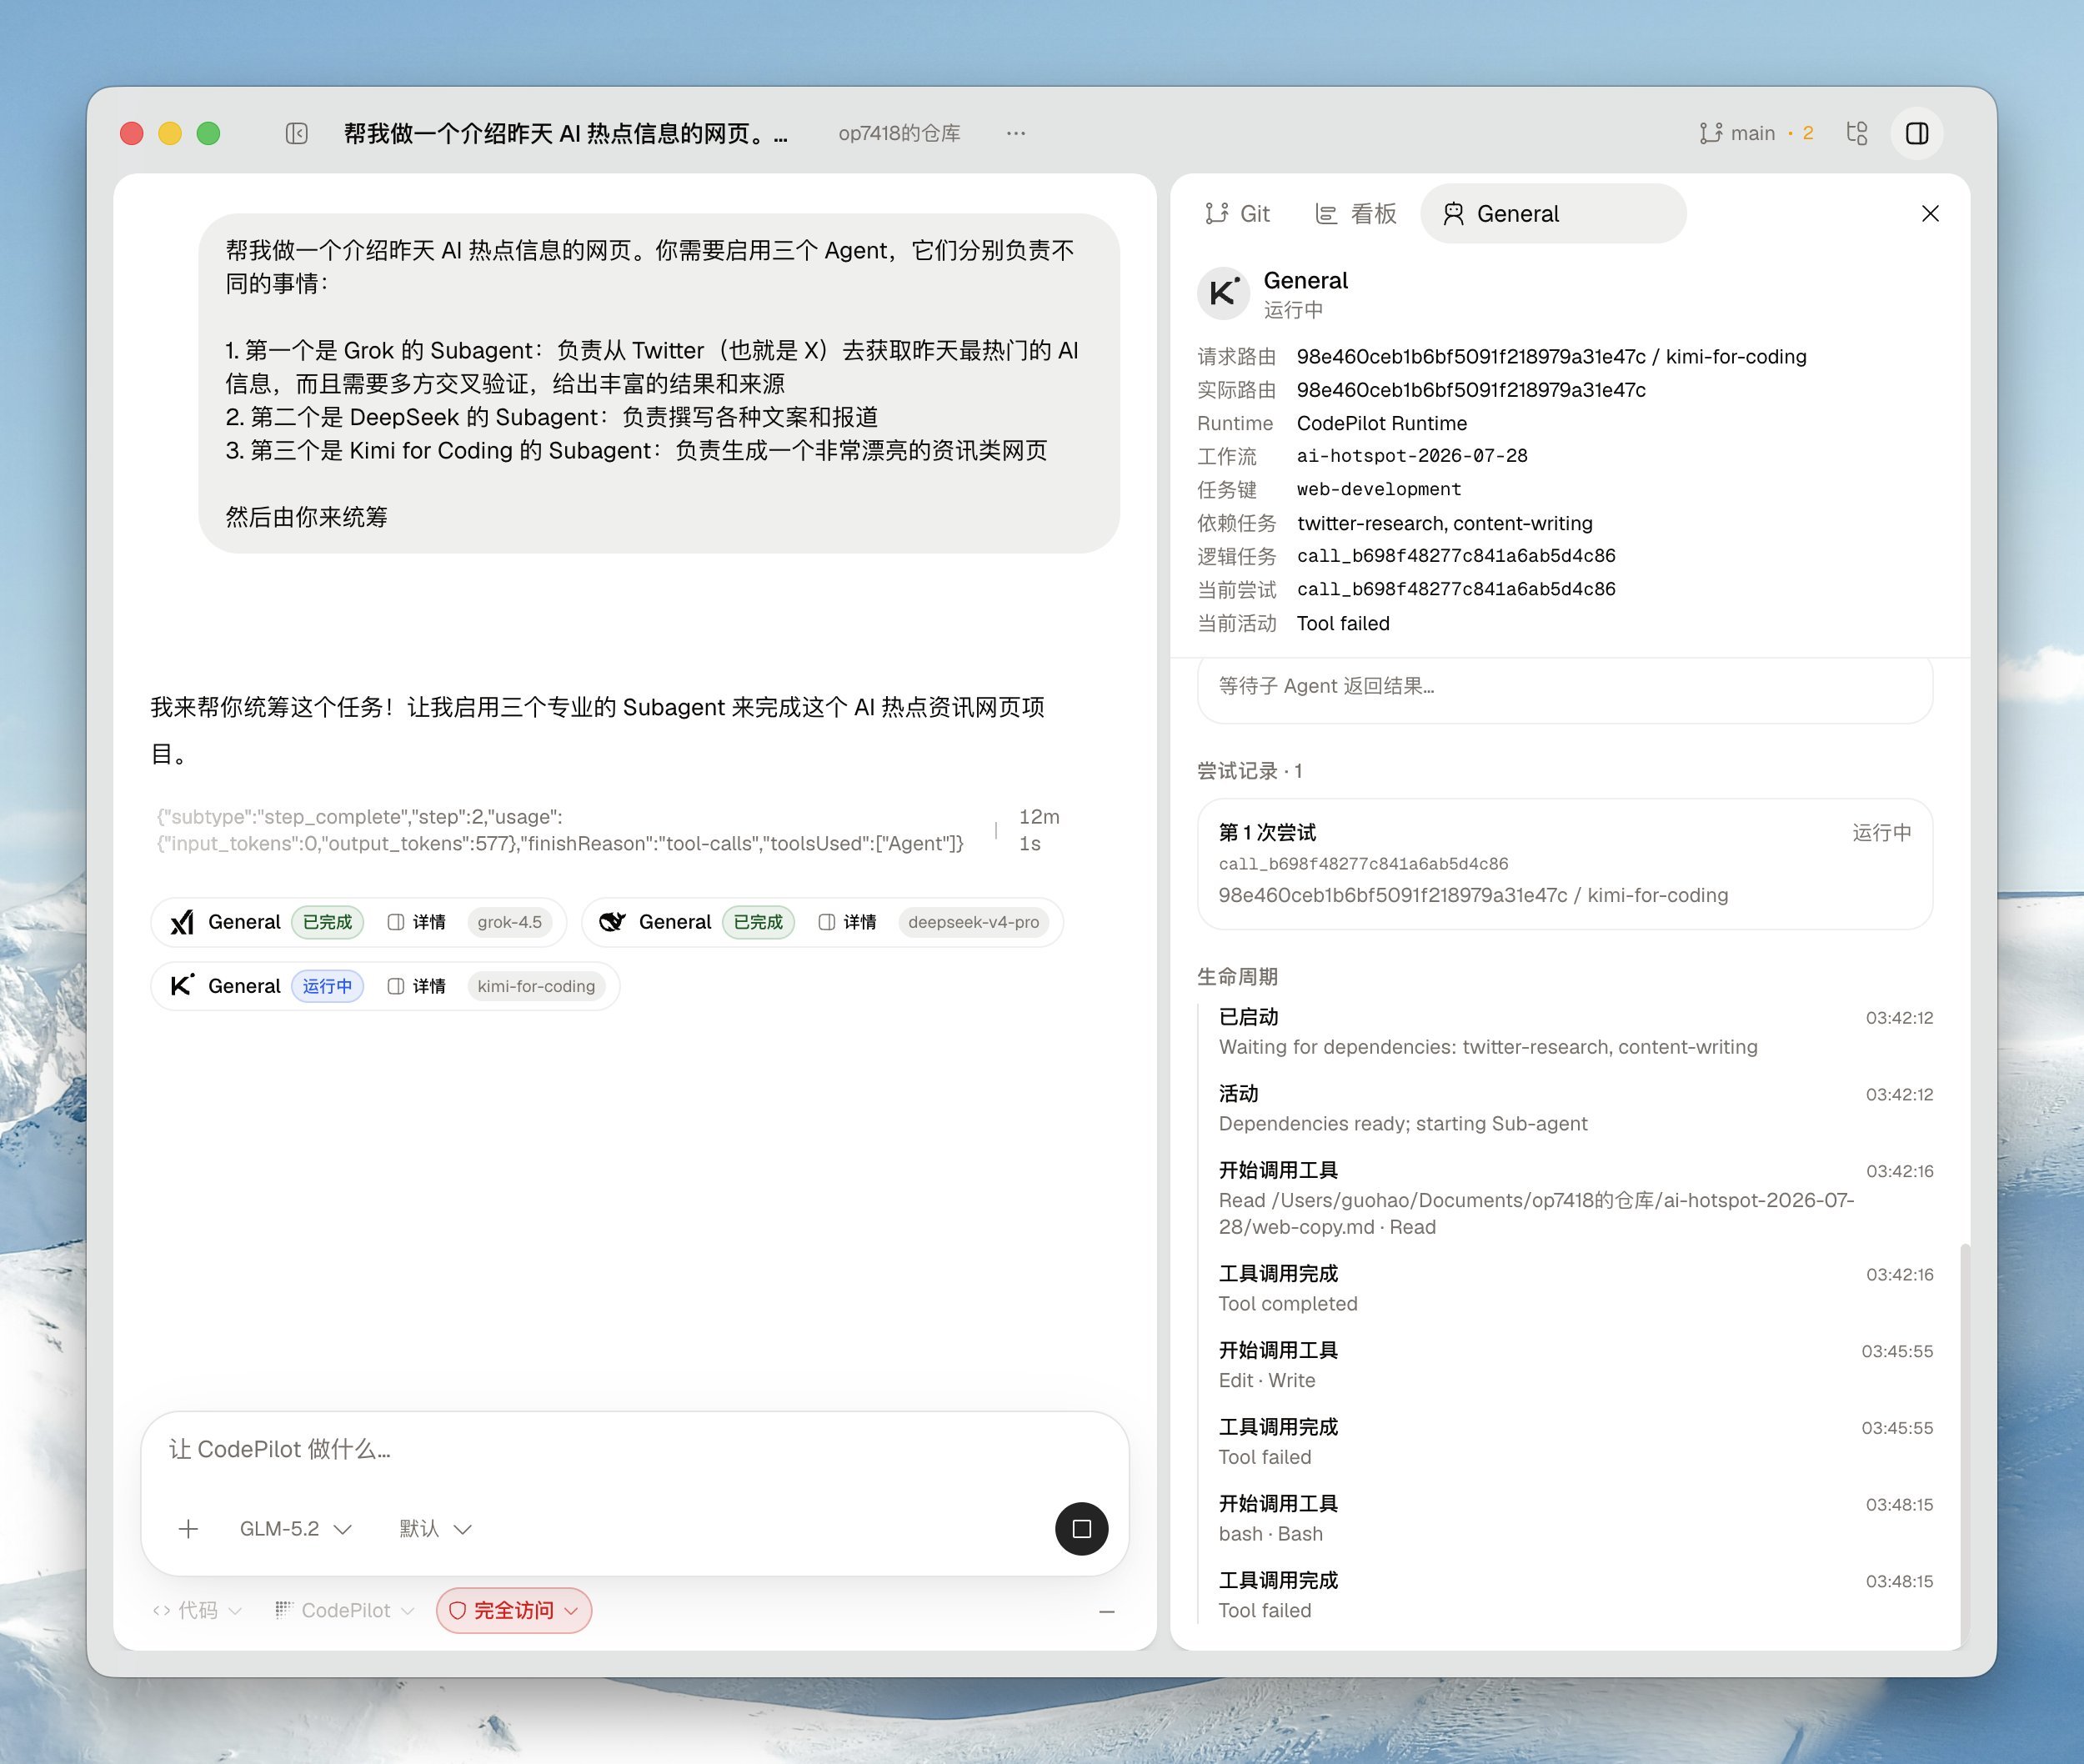Click the Kimi K logo on running agent chip

pos(182,986)
